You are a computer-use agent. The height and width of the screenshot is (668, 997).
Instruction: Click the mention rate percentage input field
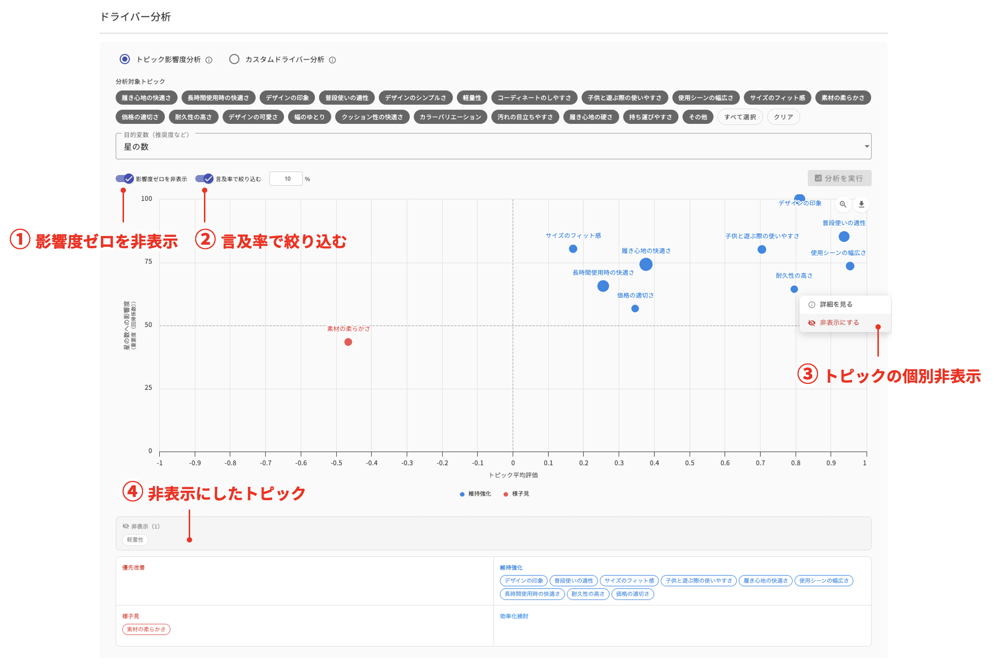point(286,179)
